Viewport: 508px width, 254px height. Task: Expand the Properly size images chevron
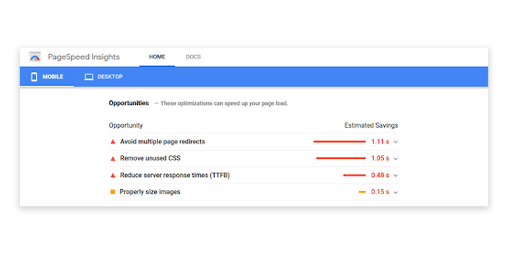click(396, 192)
